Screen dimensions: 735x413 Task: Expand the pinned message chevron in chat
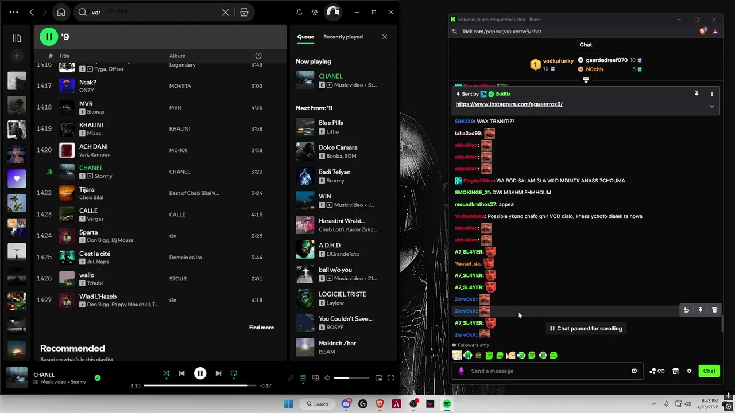coord(712,106)
